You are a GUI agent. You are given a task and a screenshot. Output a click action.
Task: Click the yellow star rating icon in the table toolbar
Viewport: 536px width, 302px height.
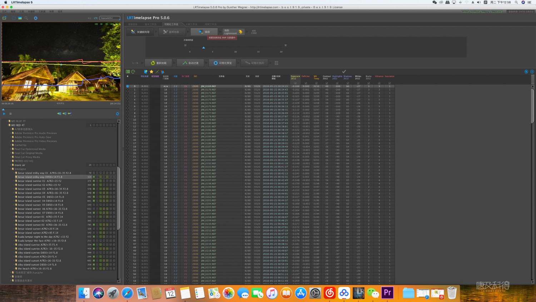point(152,72)
